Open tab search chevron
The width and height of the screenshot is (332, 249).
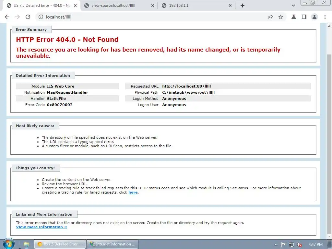(x=293, y=6)
